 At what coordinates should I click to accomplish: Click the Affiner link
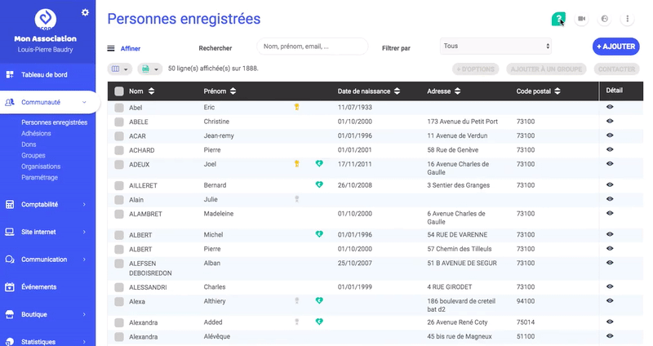pyautogui.click(x=131, y=48)
